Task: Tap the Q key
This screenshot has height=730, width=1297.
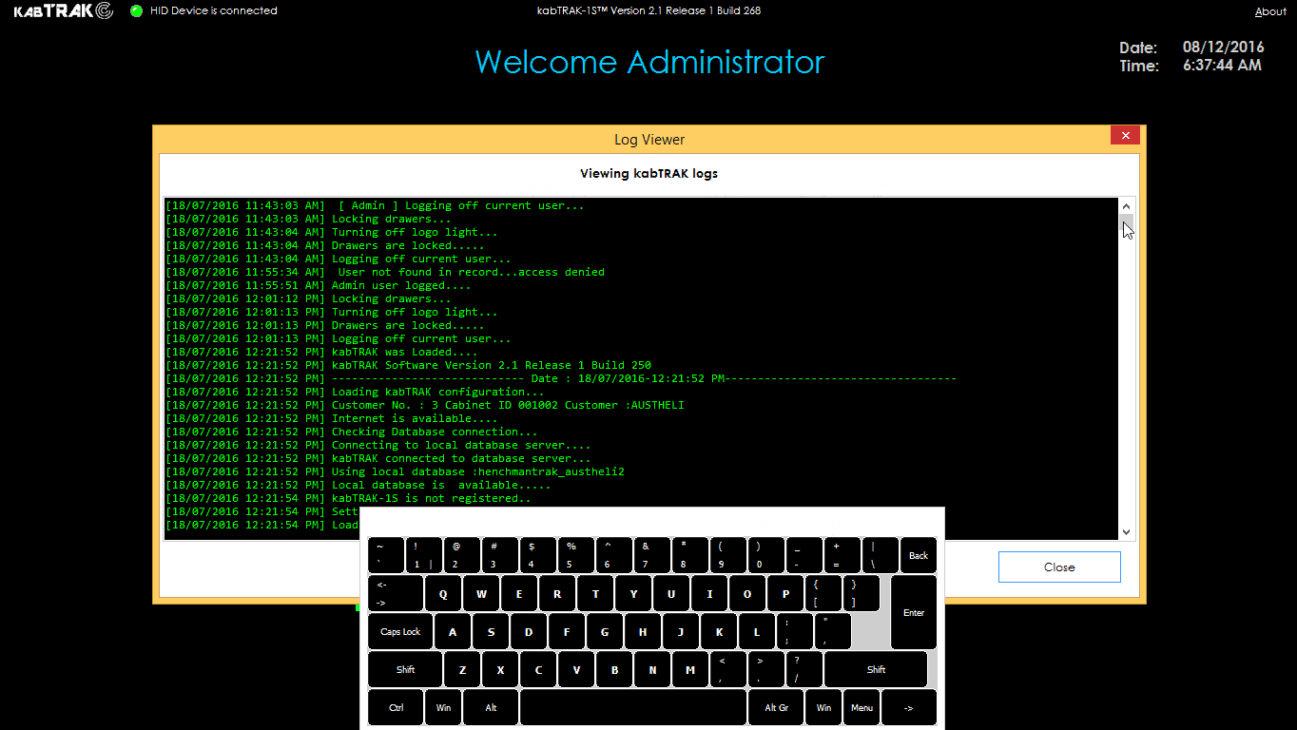Action: click(x=443, y=593)
